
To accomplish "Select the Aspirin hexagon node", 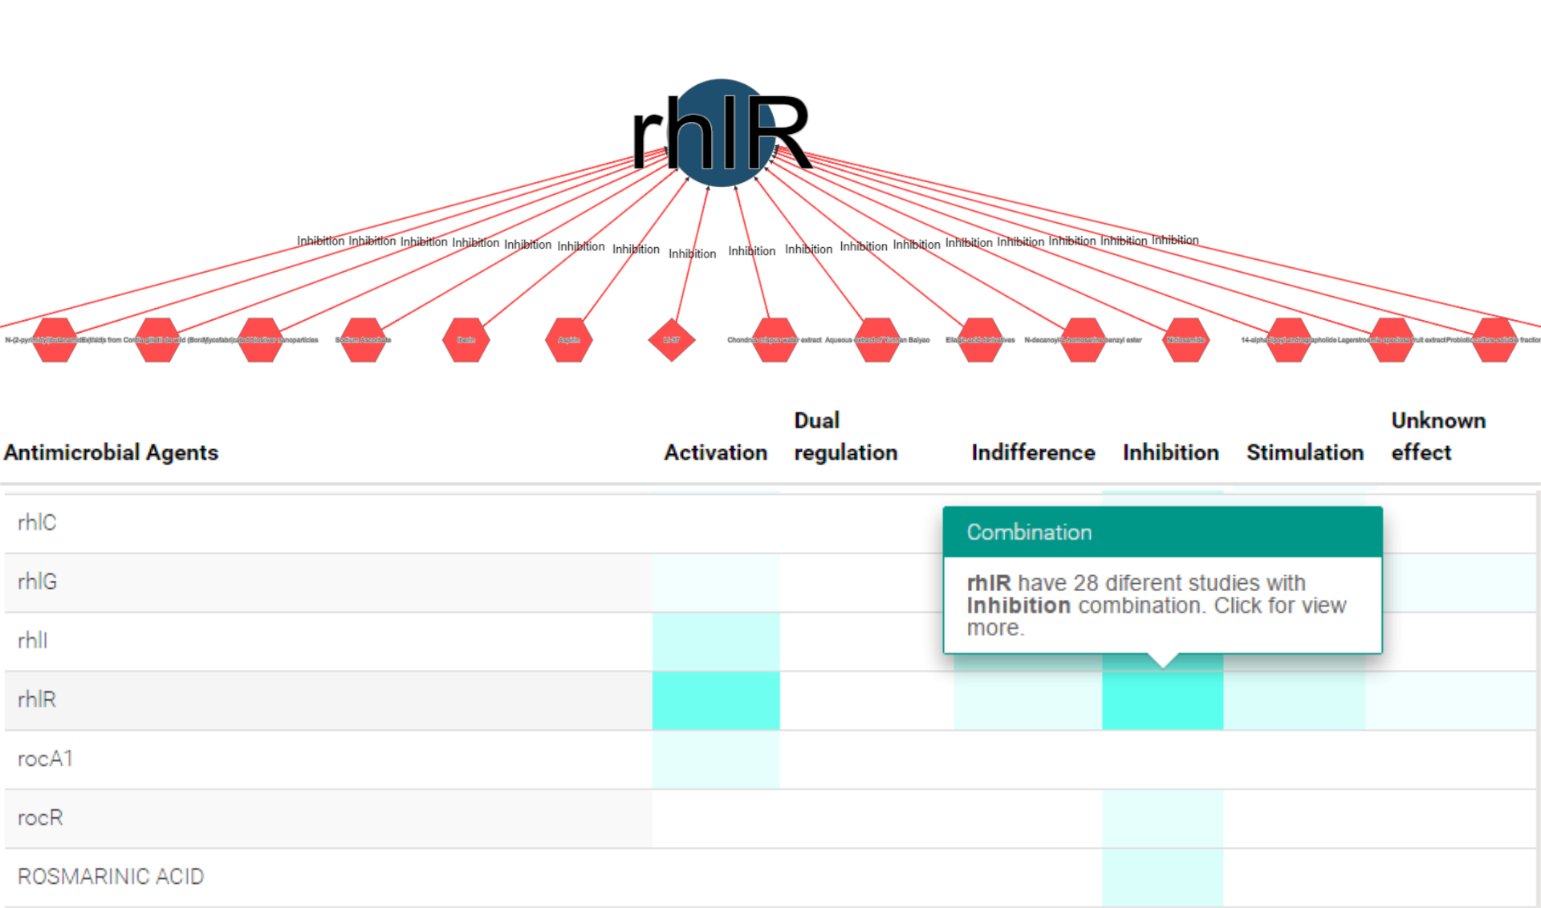I will (568, 340).
